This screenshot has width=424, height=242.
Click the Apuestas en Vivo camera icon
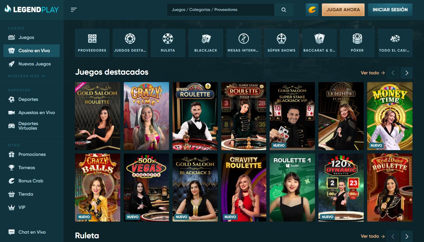pyautogui.click(x=12, y=113)
